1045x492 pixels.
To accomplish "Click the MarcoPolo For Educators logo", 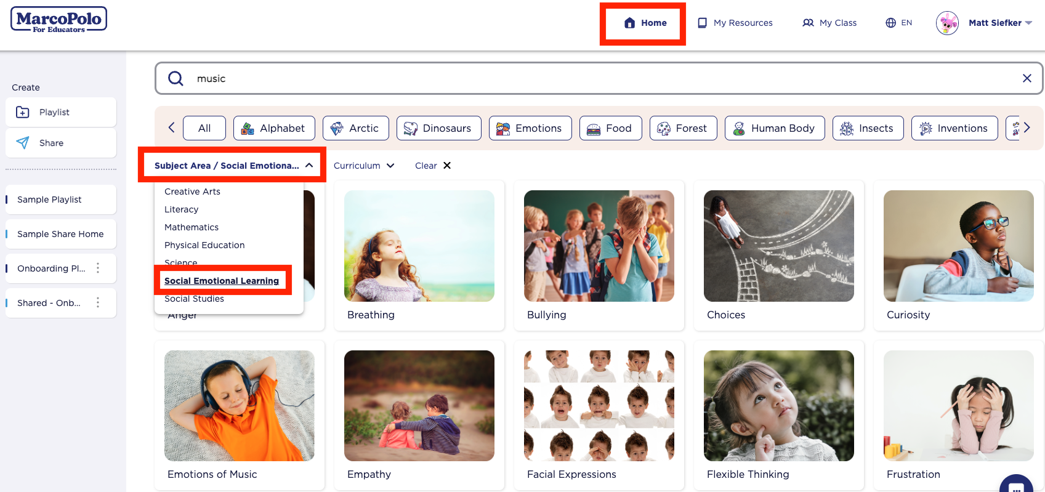I will point(59,19).
